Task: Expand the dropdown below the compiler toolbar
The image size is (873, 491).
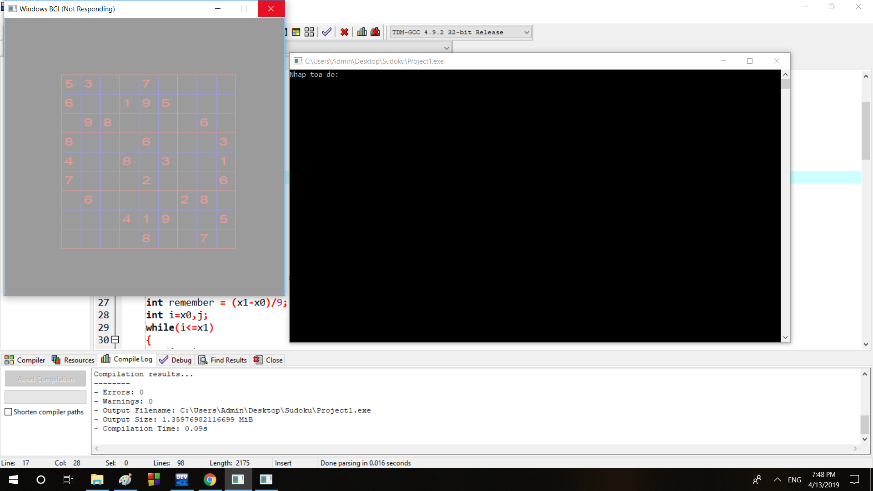Action: pos(447,48)
